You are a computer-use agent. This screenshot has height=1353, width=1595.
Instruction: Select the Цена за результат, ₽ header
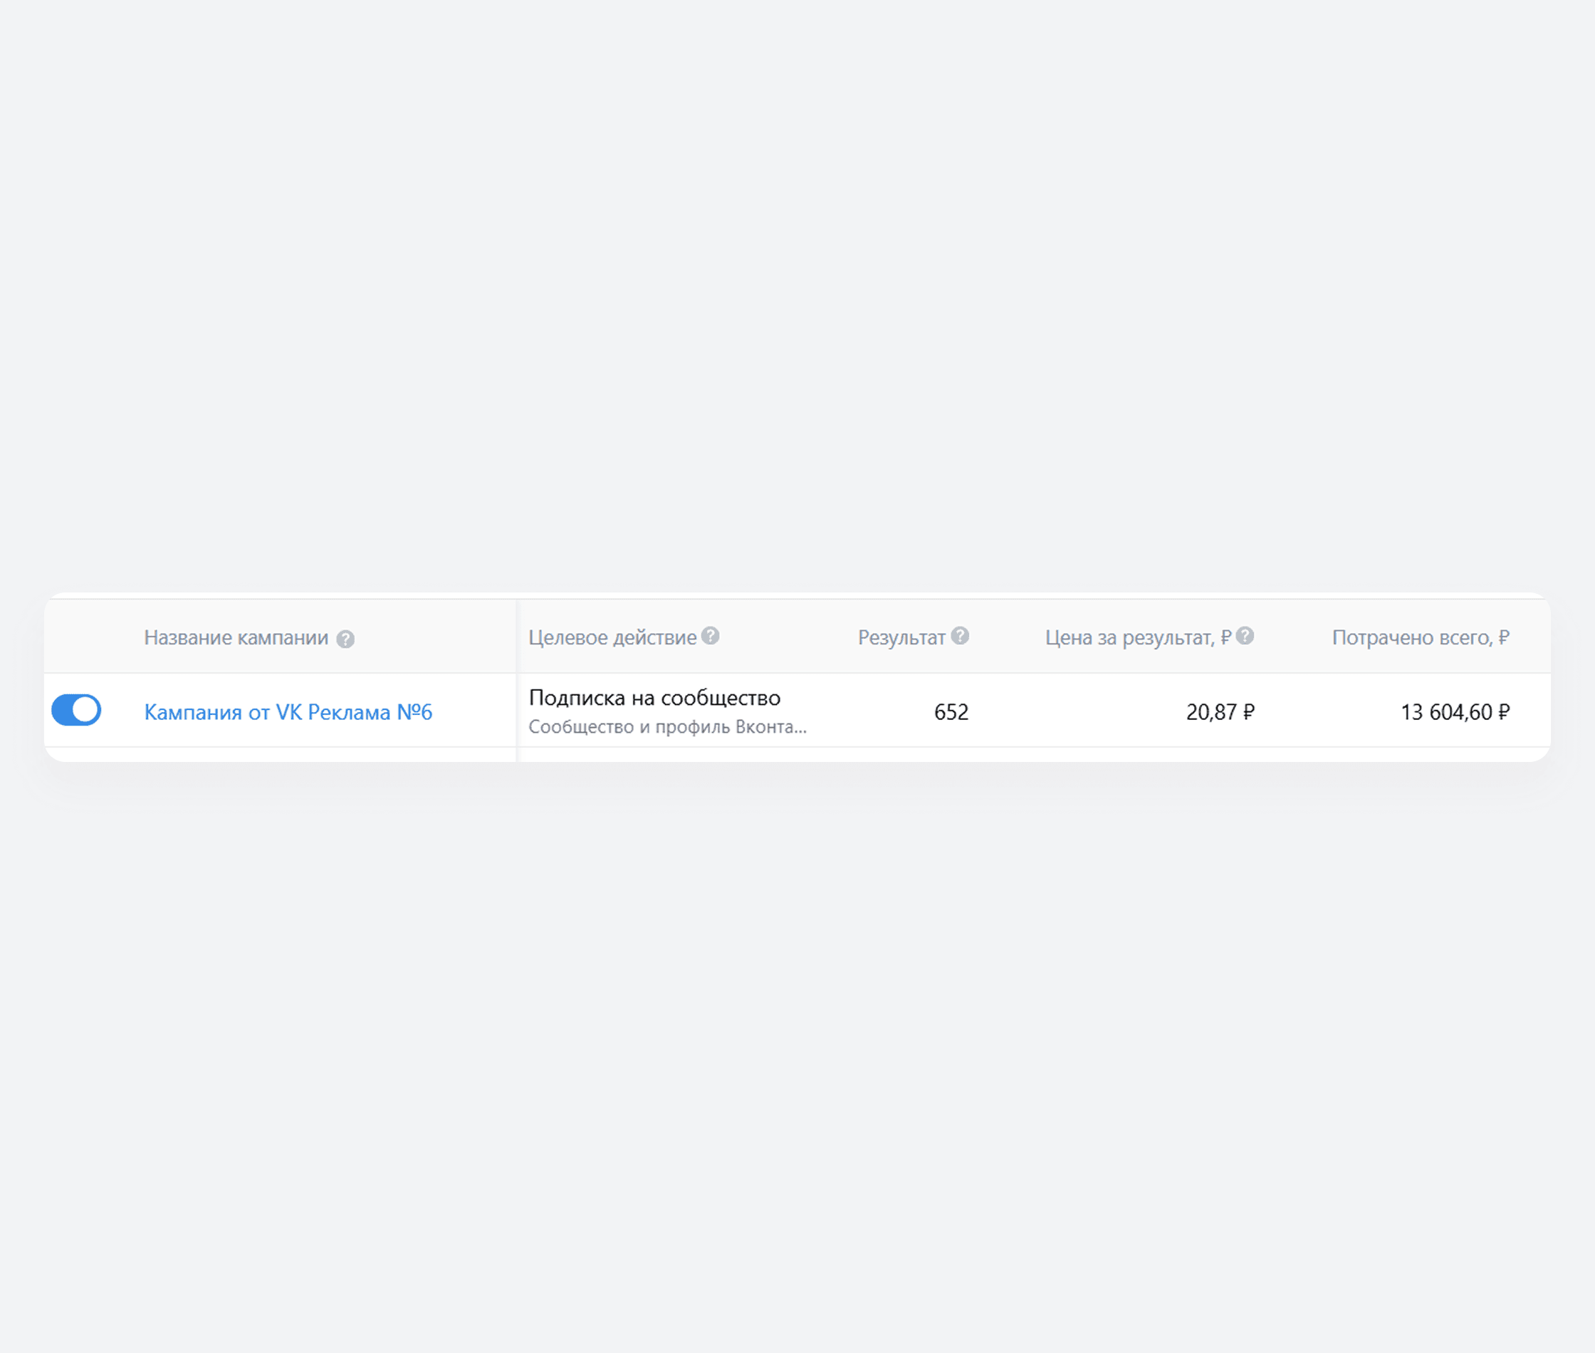1138,638
